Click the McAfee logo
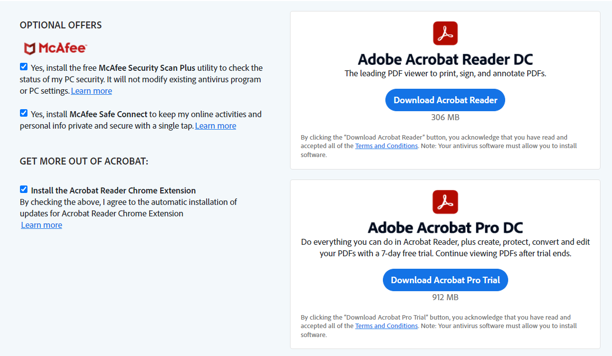This screenshot has height=356, width=612. tap(55, 48)
